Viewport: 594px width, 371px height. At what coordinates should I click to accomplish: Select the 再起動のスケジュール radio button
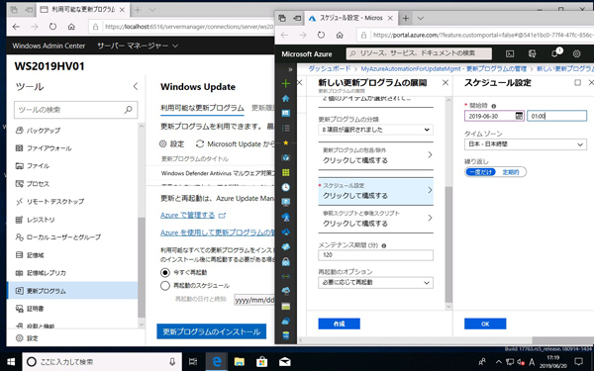(x=164, y=286)
